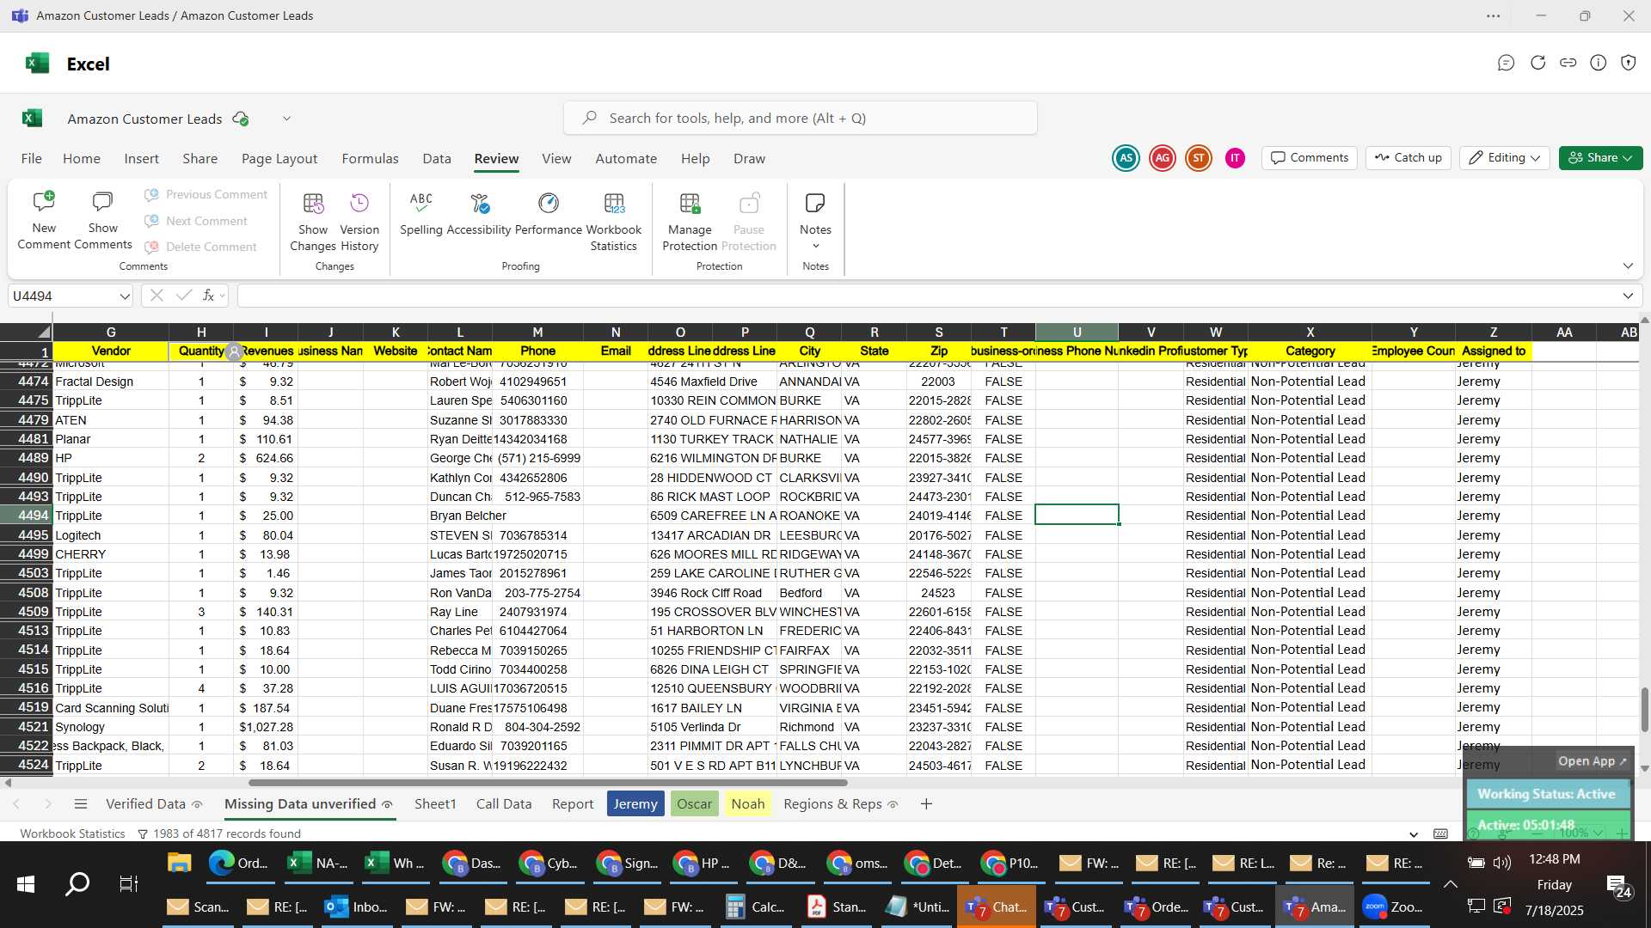Open the Share dropdown button
1651x928 pixels.
point(1600,158)
